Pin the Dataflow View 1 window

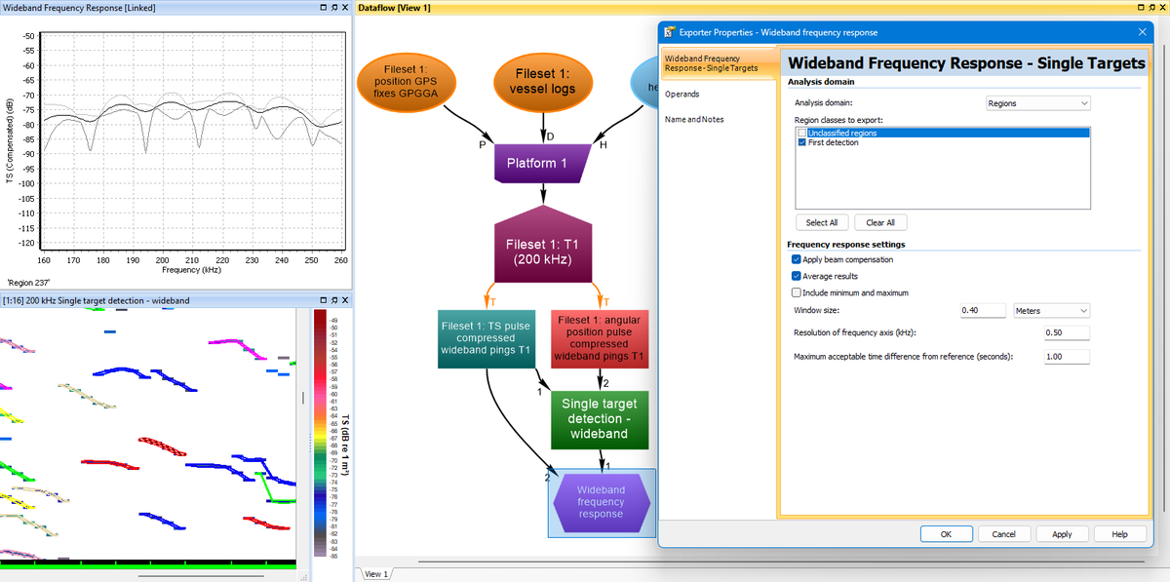click(x=1150, y=8)
